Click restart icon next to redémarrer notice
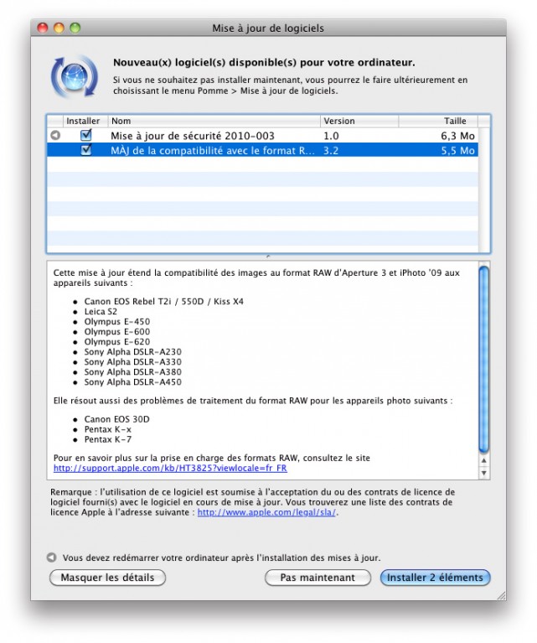 (51, 557)
